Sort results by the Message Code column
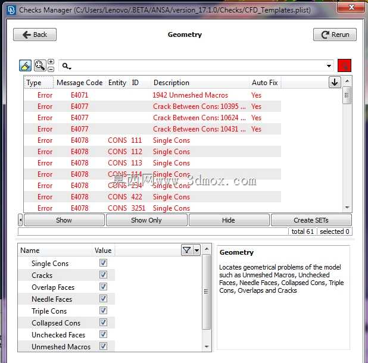Image resolution: width=368 pixels, height=363 pixels. click(80, 83)
